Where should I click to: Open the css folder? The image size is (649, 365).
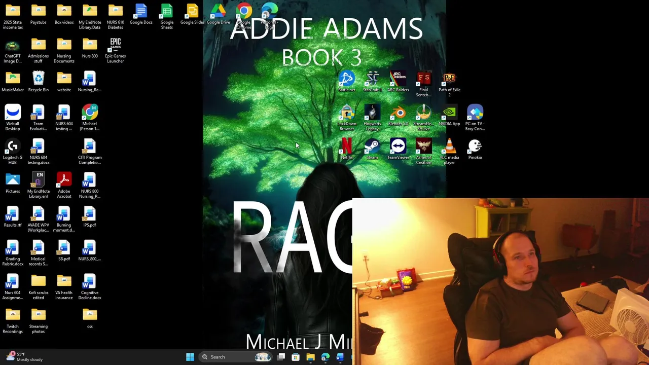pyautogui.click(x=90, y=318)
